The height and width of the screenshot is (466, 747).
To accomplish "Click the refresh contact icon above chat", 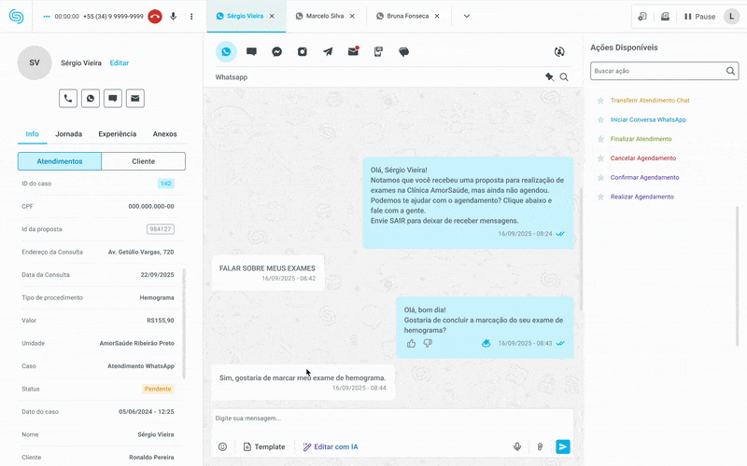I will tap(559, 52).
